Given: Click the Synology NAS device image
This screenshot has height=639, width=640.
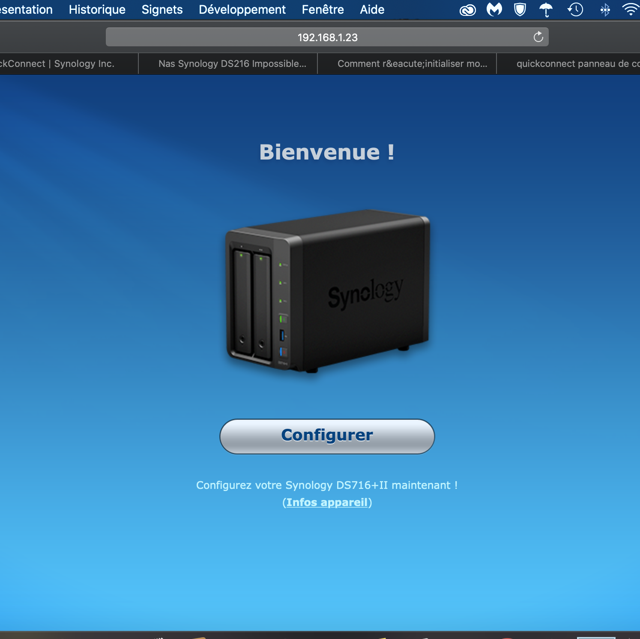Looking at the screenshot, I should (x=328, y=291).
